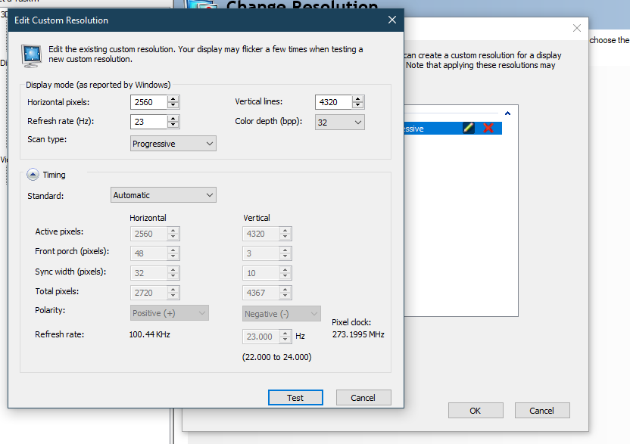Click the resolution list scroll up arrow
Viewport: 630px width, 444px height.
point(507,113)
